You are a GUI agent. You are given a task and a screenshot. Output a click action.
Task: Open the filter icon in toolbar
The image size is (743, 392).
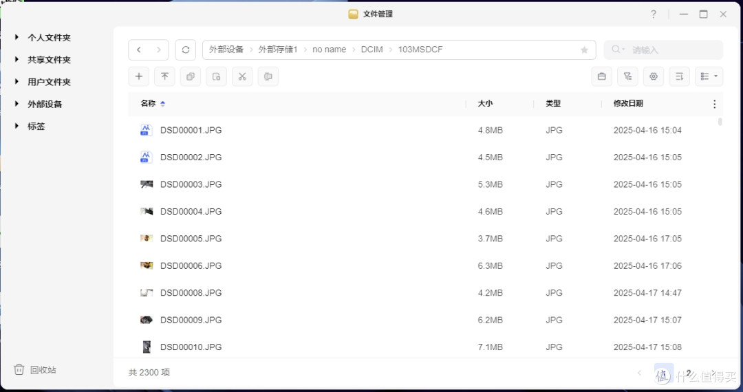coord(627,77)
